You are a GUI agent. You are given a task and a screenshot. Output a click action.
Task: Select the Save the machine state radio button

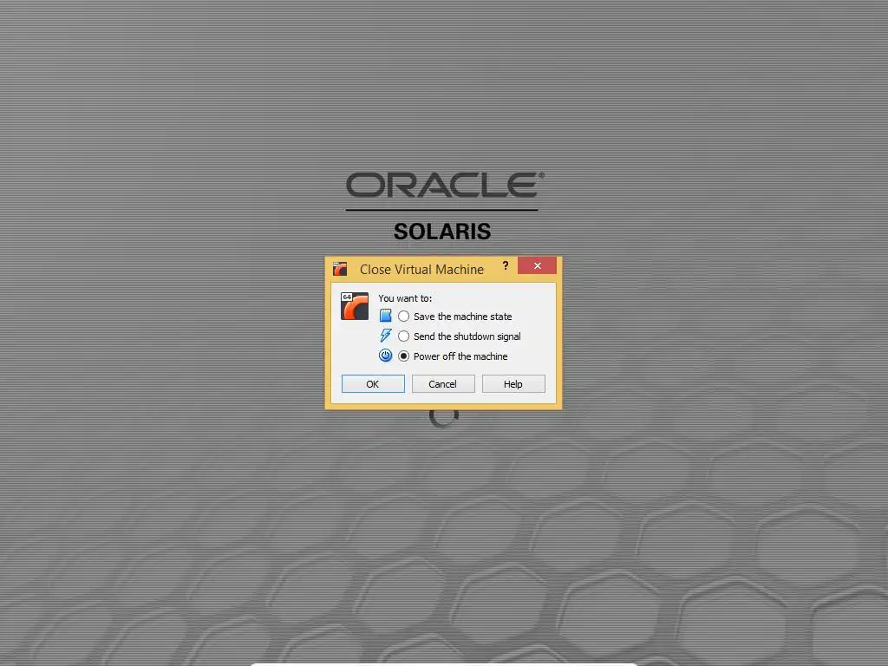click(x=403, y=316)
